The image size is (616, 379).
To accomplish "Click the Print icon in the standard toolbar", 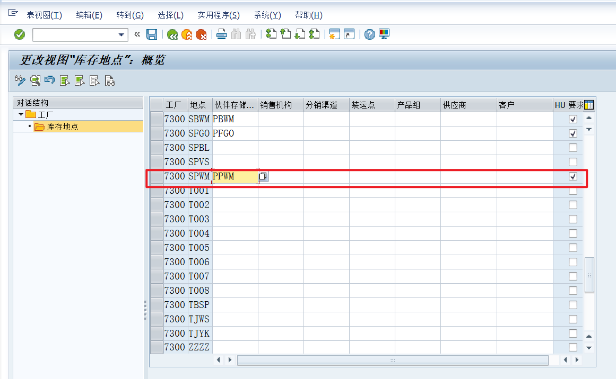I will pyautogui.click(x=222, y=34).
